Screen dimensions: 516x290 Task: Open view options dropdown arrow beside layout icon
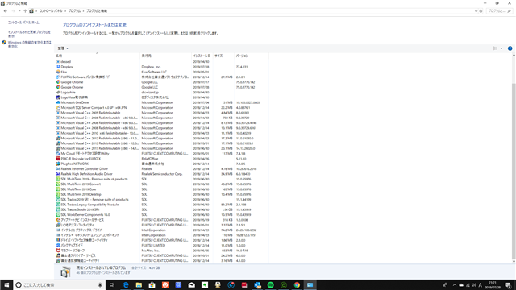[x=501, y=48]
